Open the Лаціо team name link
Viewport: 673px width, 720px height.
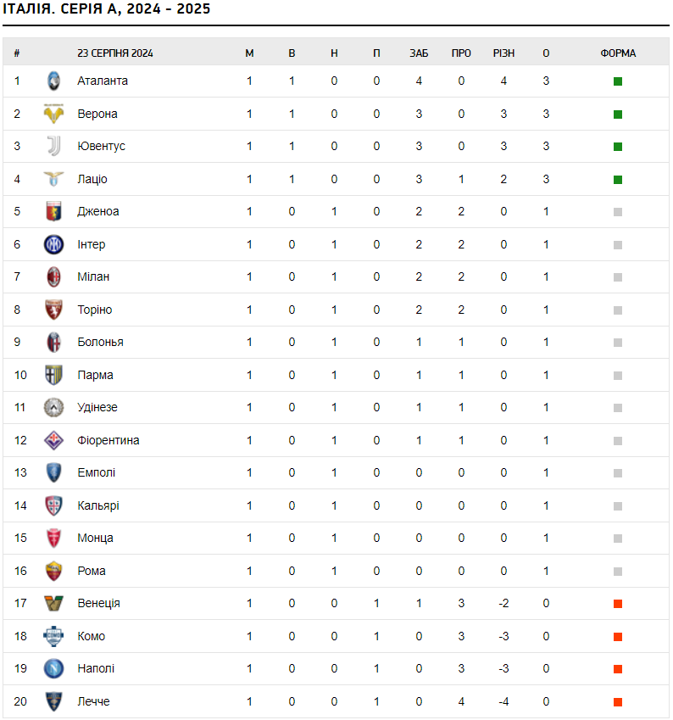92,179
